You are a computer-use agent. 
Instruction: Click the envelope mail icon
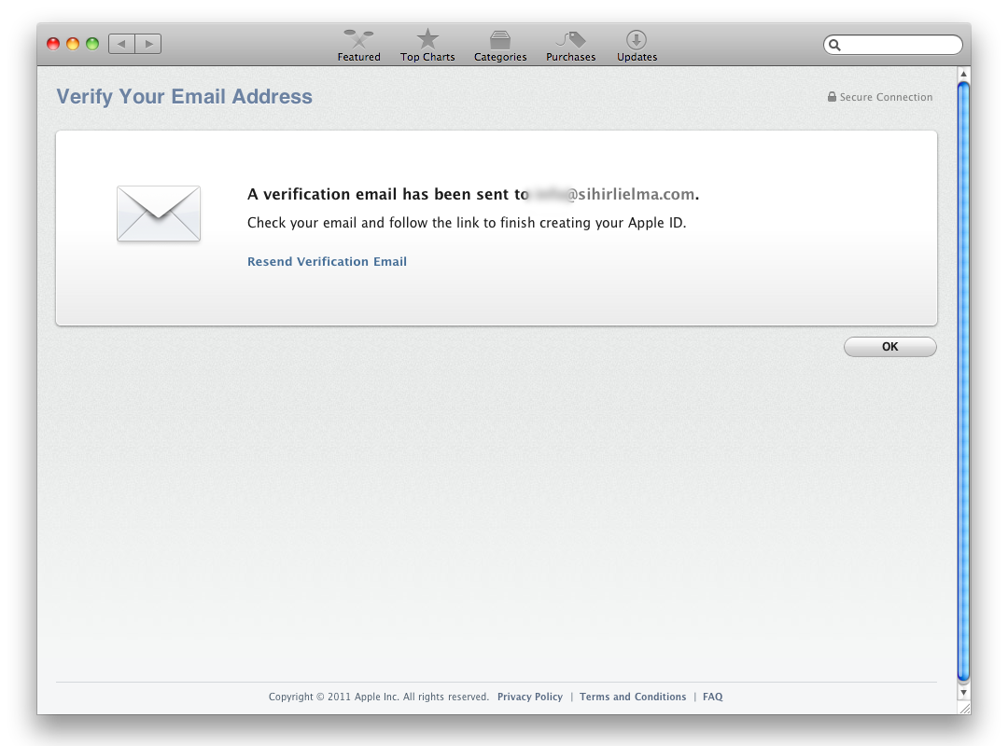point(159,214)
